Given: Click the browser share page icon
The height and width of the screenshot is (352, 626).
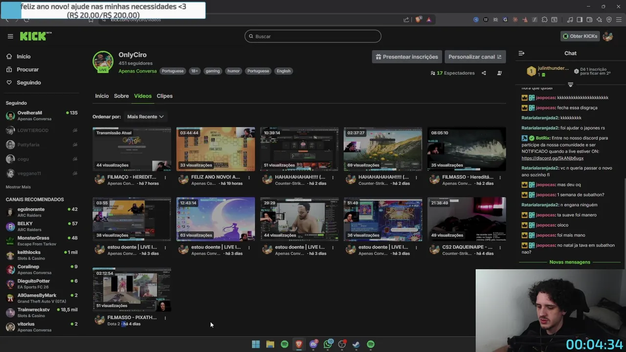Looking at the screenshot, I should (x=406, y=20).
